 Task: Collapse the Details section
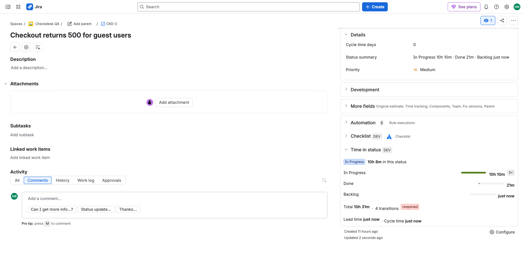[346, 35]
